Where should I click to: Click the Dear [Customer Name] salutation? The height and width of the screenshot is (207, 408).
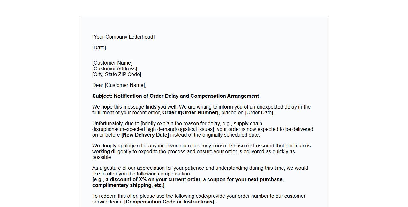pyautogui.click(x=119, y=85)
